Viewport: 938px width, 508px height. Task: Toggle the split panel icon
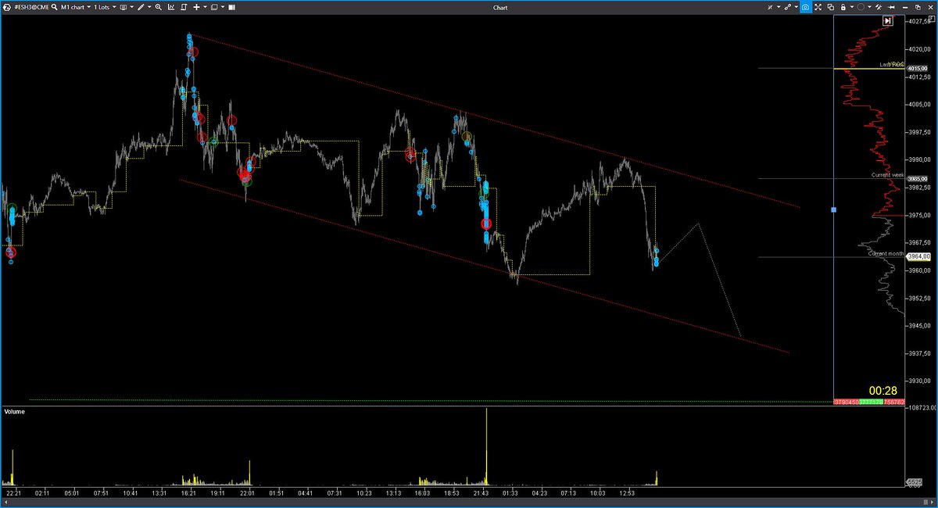coord(232,7)
